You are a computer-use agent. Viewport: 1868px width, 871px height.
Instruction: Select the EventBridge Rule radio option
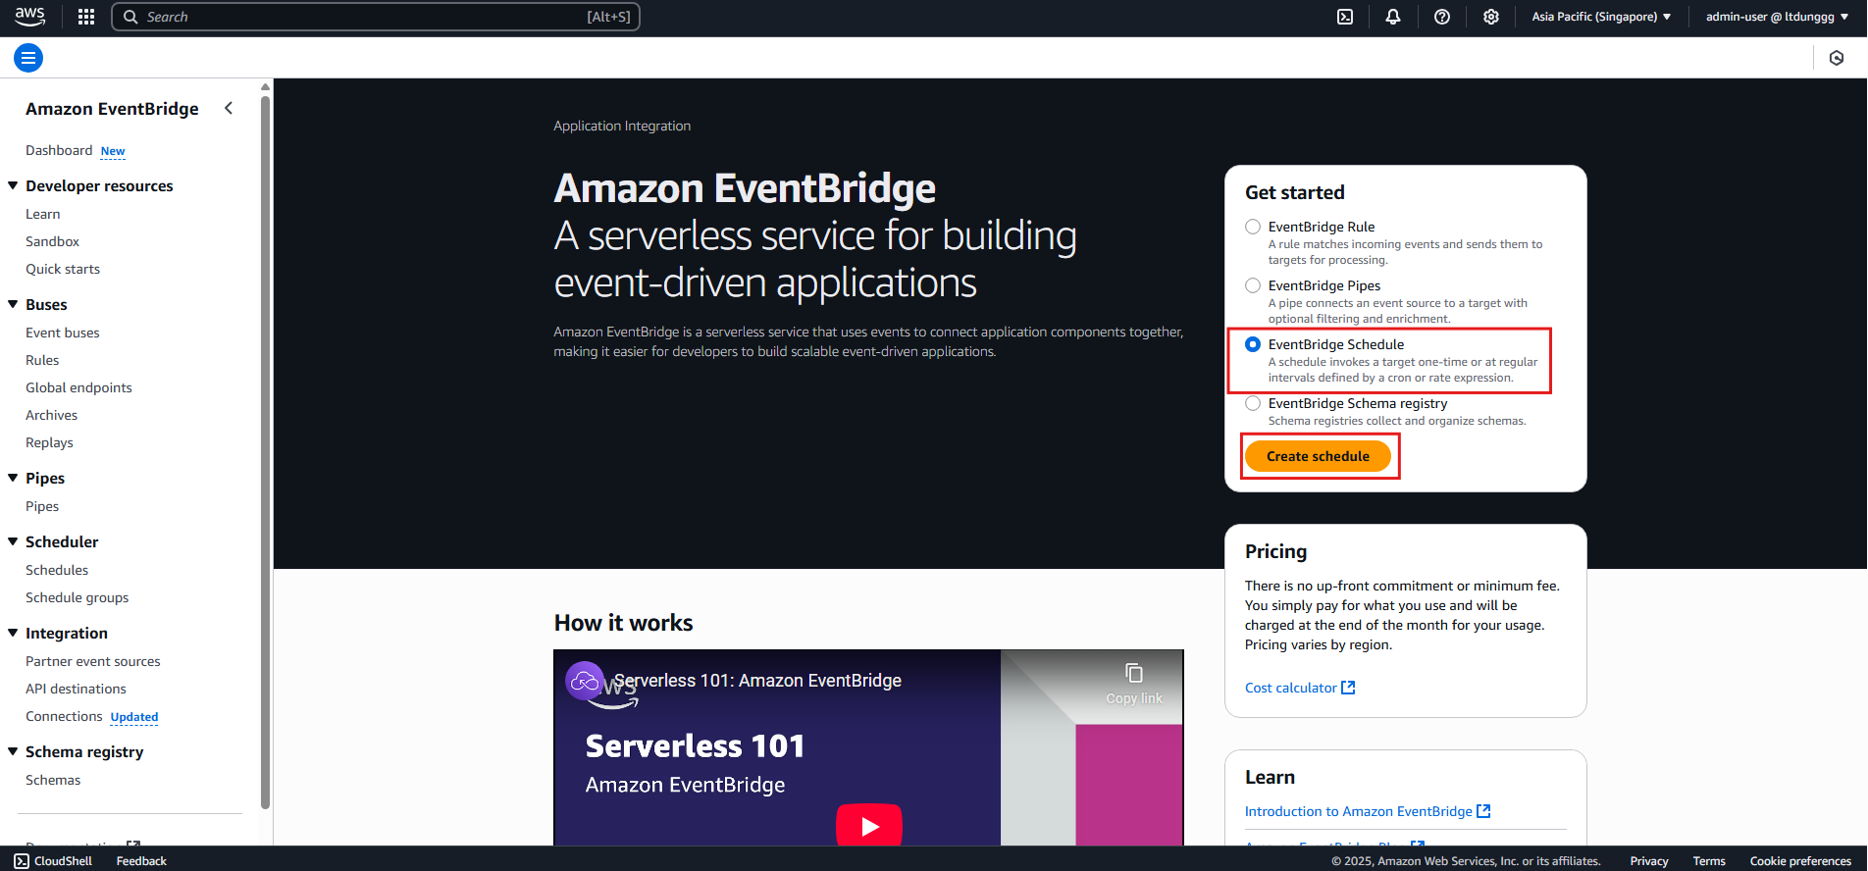click(1253, 227)
